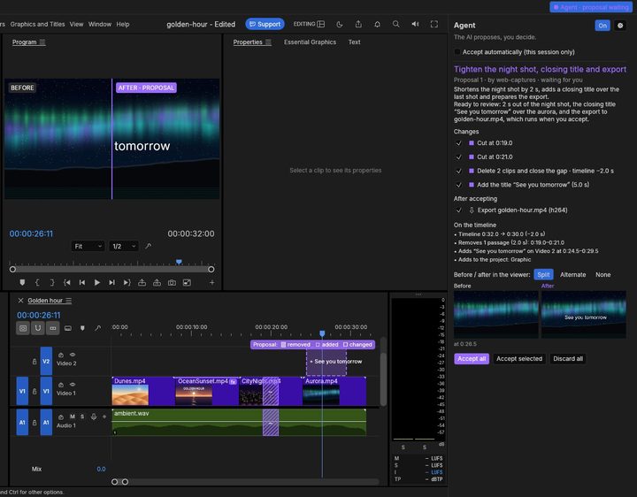This screenshot has width=637, height=497.
Task: Step back one frame in Program monitor
Action: (x=82, y=283)
